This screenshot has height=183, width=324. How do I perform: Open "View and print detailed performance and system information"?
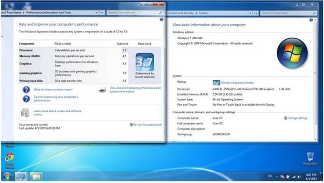[x=135, y=89]
